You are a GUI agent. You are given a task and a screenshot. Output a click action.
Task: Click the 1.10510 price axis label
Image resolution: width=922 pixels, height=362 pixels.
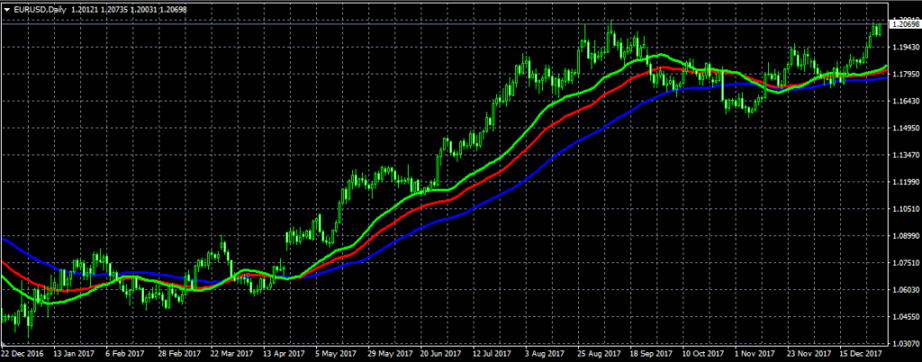(x=904, y=208)
